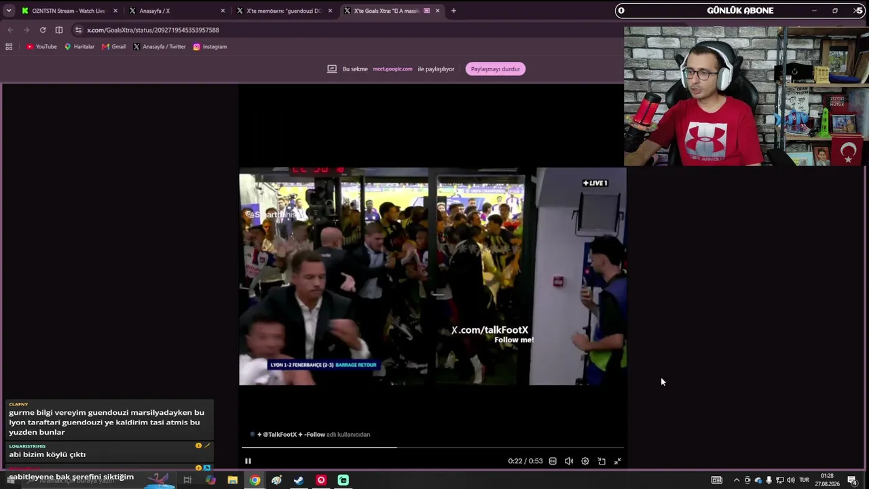Go back to previous page

[x=10, y=30]
